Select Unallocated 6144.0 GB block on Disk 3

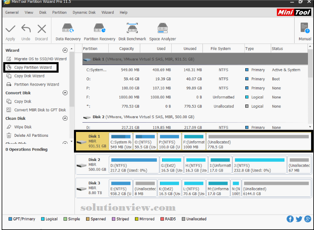276,188
